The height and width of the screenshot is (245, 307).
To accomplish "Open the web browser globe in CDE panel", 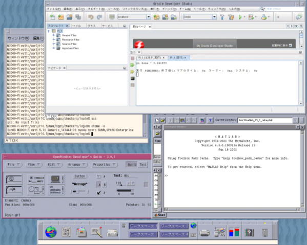I will (x=51, y=232).
